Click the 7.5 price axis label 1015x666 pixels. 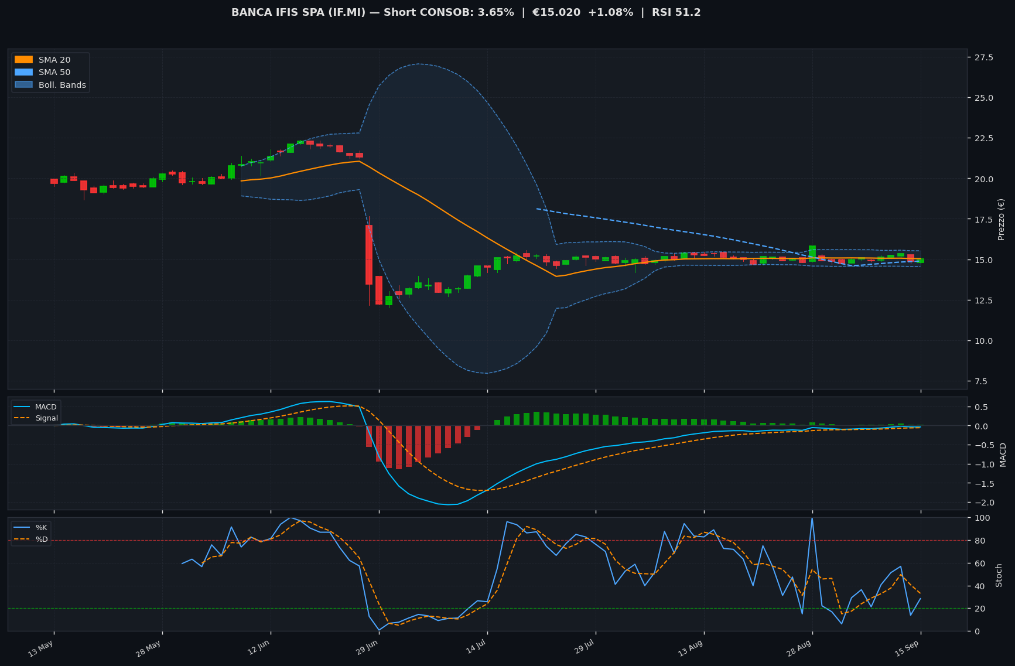pos(981,381)
